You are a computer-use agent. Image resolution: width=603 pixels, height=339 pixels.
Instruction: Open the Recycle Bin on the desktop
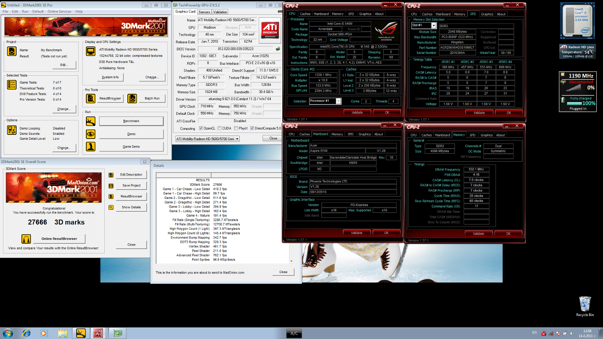(585, 306)
